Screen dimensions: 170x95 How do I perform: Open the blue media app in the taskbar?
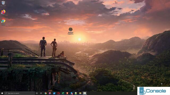tap(54, 93)
